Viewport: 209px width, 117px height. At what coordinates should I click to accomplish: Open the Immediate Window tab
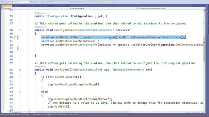click(61, 115)
